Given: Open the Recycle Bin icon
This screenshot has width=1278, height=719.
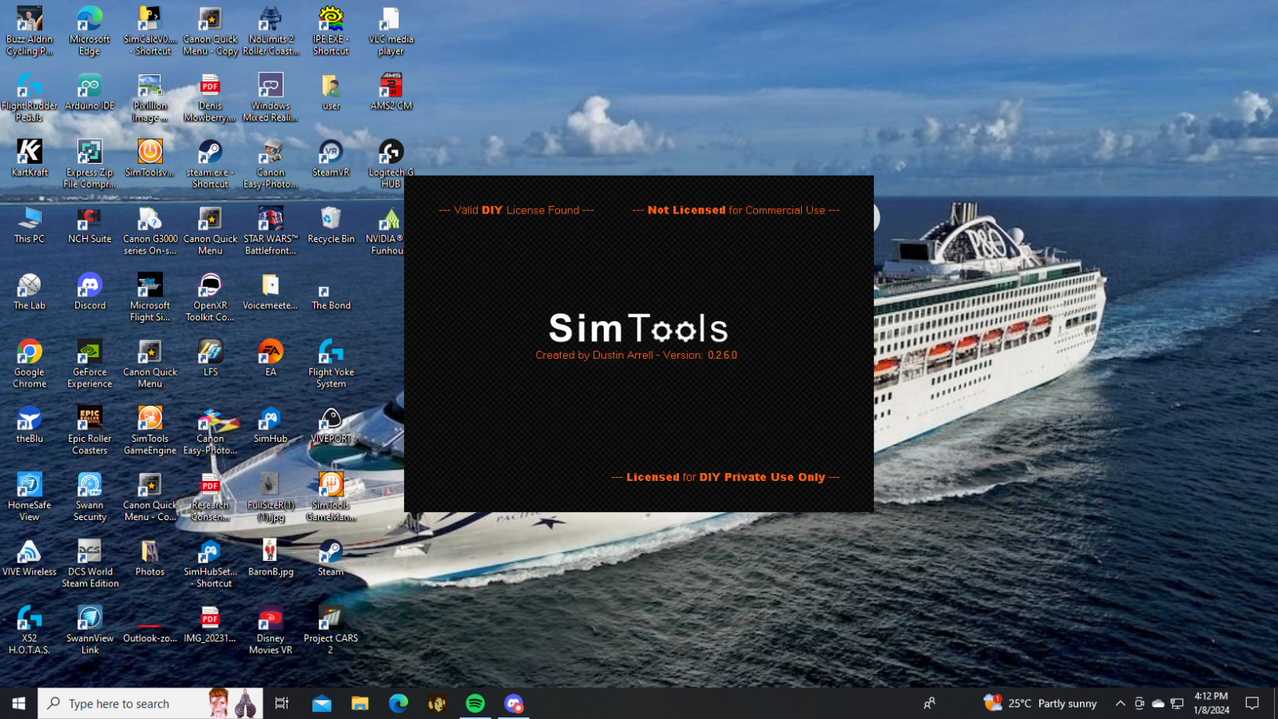Looking at the screenshot, I should pos(331,224).
